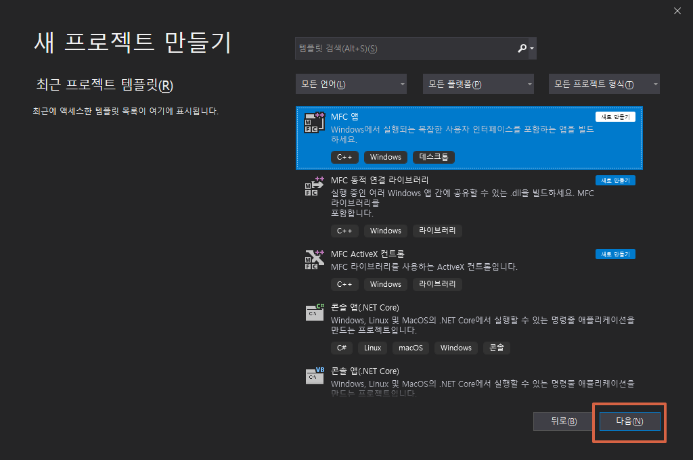Click the C# 콘솔 앱 console icon
Viewport: 693px width, 460px height.
point(314,313)
